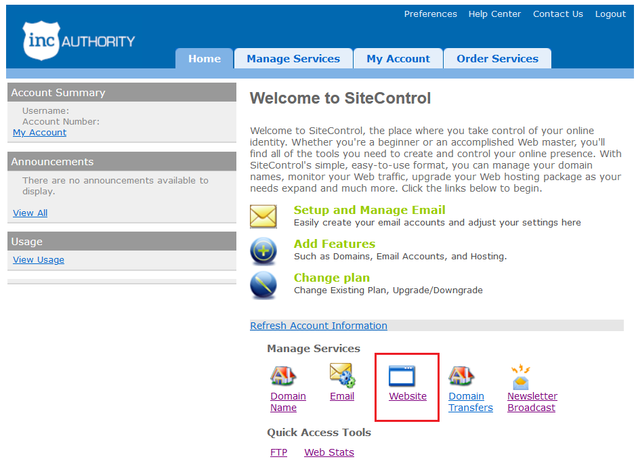Click the Newsletter Broadcast icon

click(x=521, y=376)
